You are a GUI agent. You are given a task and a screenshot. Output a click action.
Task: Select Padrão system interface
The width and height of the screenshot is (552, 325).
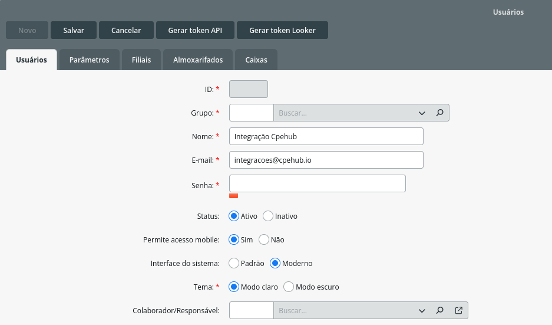coord(234,263)
